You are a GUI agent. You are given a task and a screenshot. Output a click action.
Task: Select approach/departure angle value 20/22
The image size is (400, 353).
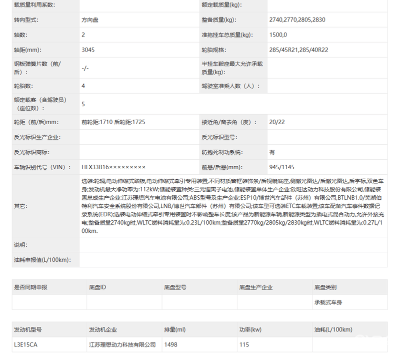(277, 122)
